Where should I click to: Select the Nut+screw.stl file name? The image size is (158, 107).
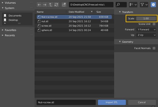50,17
